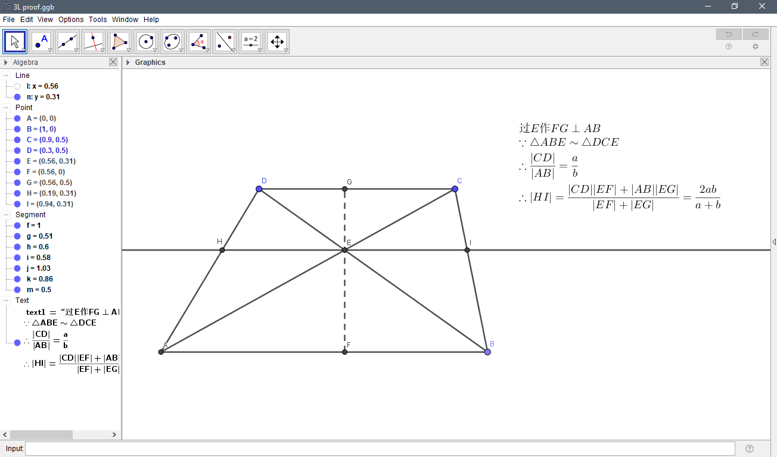Viewport: 777px width, 457px height.
Task: Select the Move Graphics View tool
Action: [x=277, y=41]
